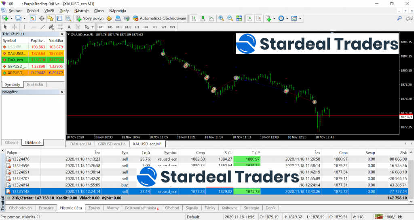Select order 13324476 in history
This screenshot has width=414, height=220.
(x=207, y=159)
